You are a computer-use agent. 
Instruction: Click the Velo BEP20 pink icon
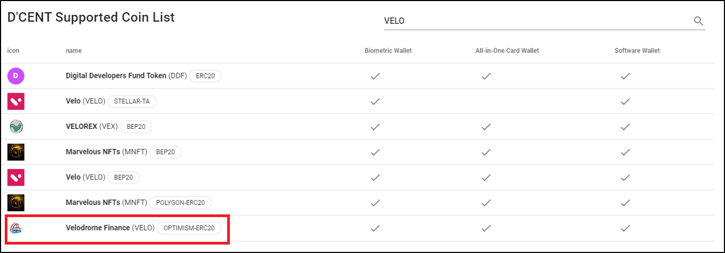click(x=15, y=178)
